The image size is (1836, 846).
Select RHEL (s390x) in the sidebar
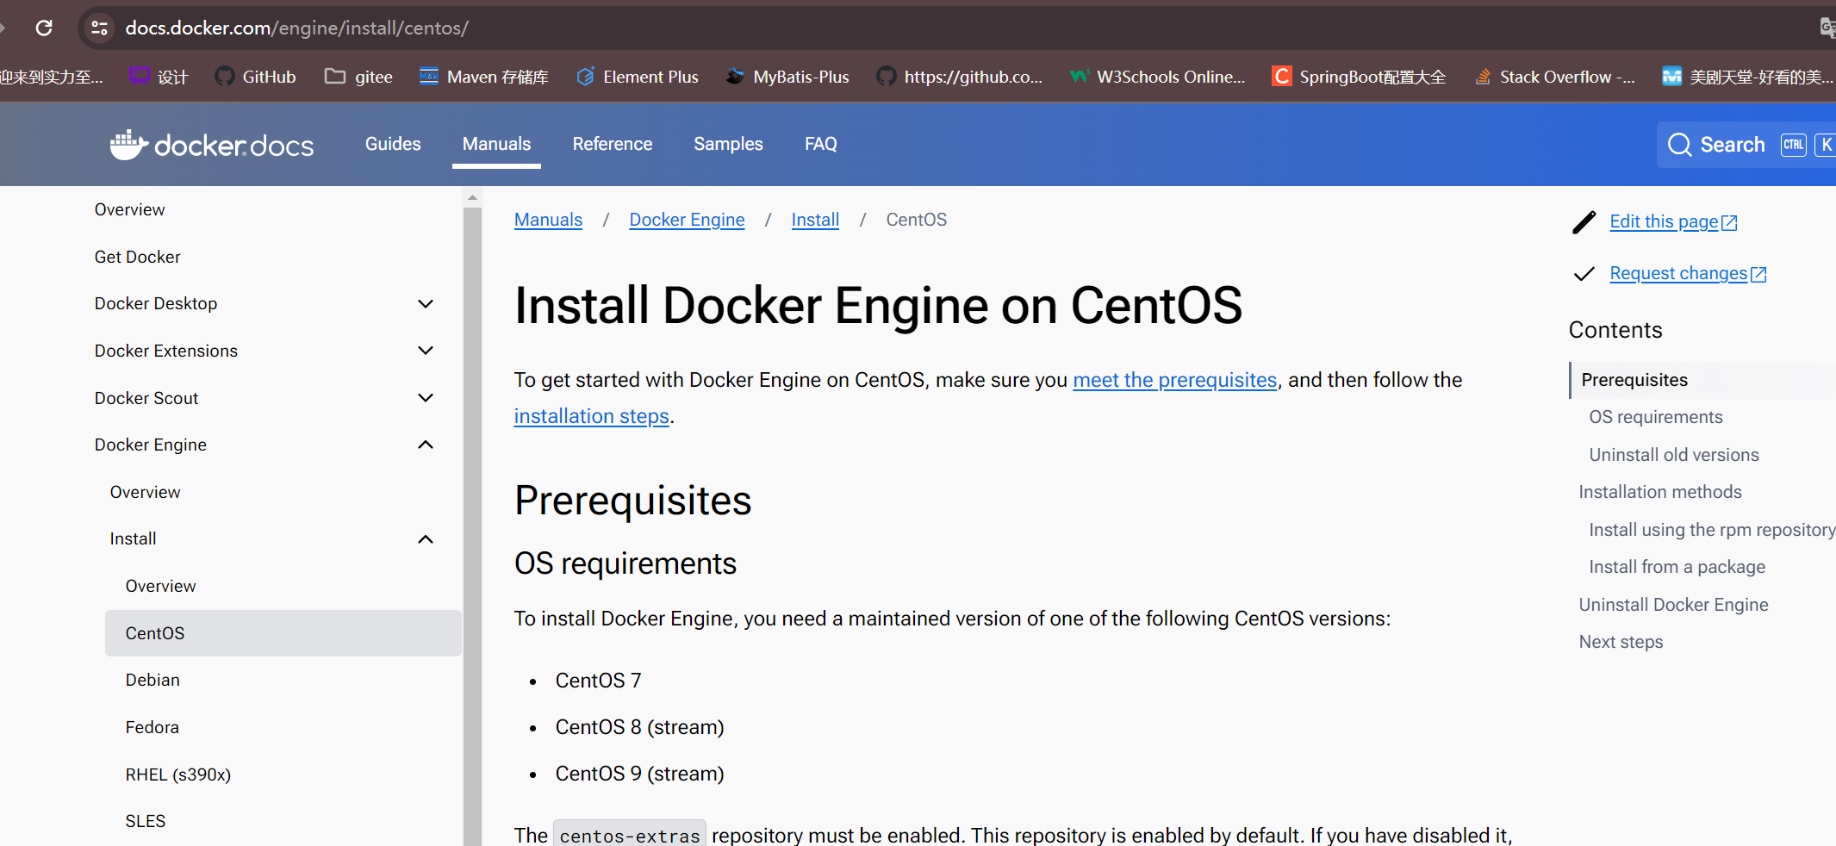pos(177,774)
